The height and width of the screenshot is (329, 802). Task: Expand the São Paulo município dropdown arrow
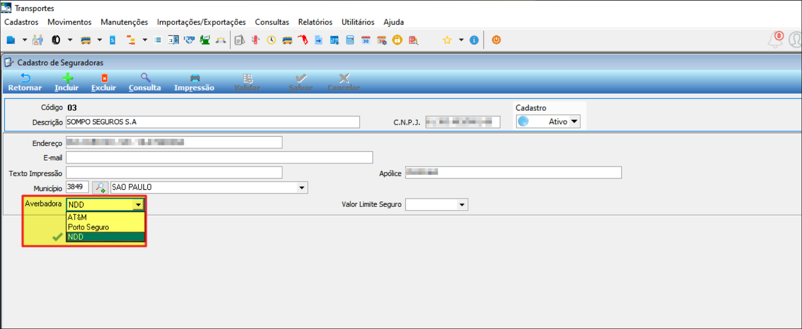(302, 188)
